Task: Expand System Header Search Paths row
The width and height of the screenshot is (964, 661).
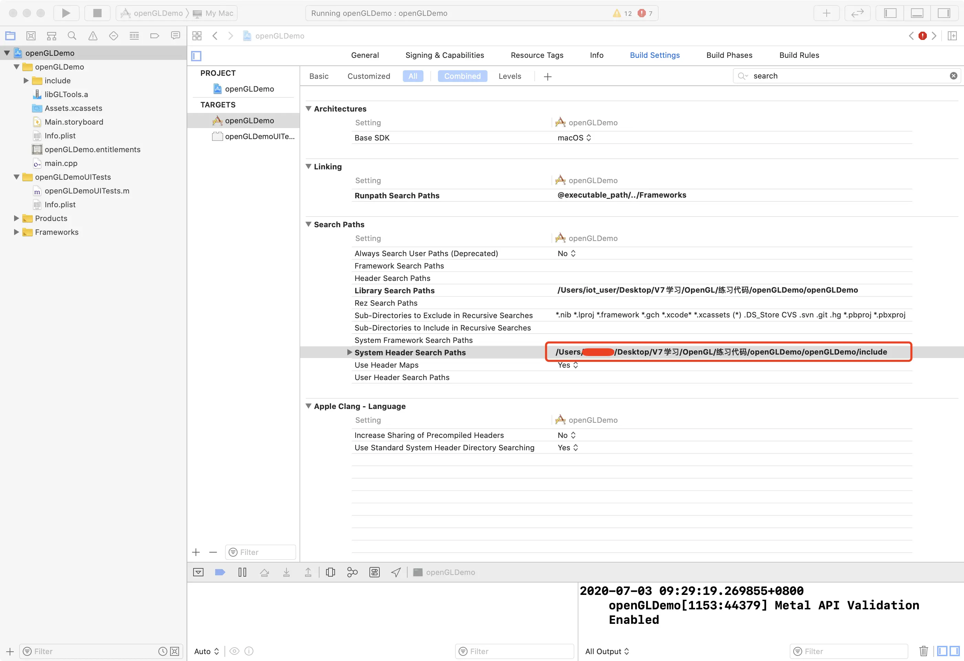Action: [349, 353]
